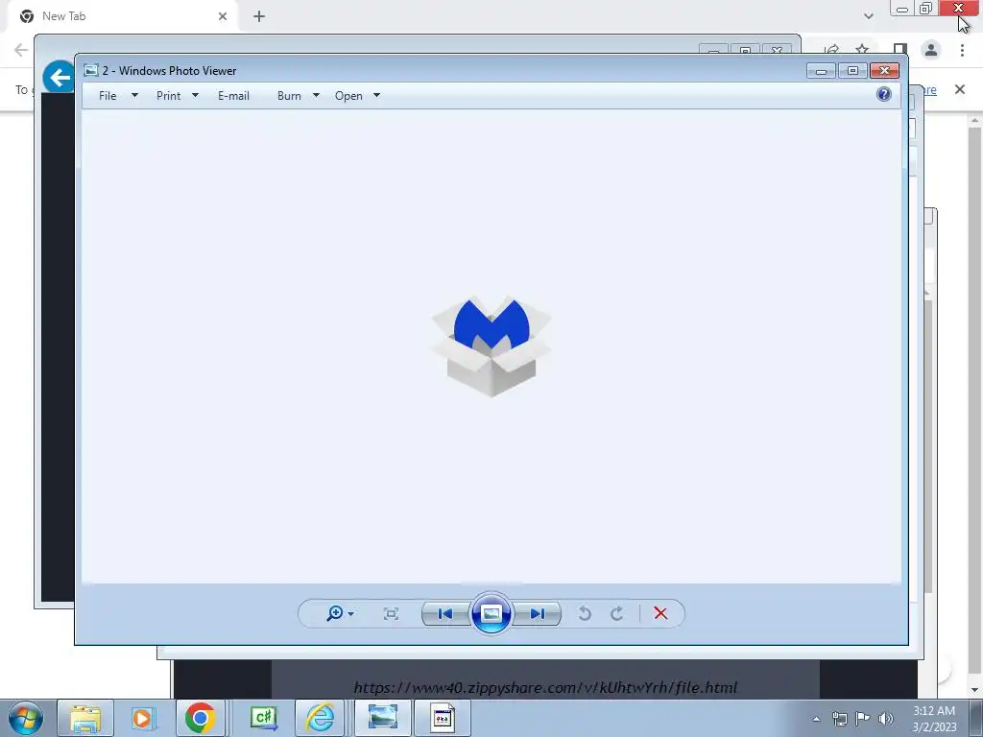Start the slide show

click(491, 613)
